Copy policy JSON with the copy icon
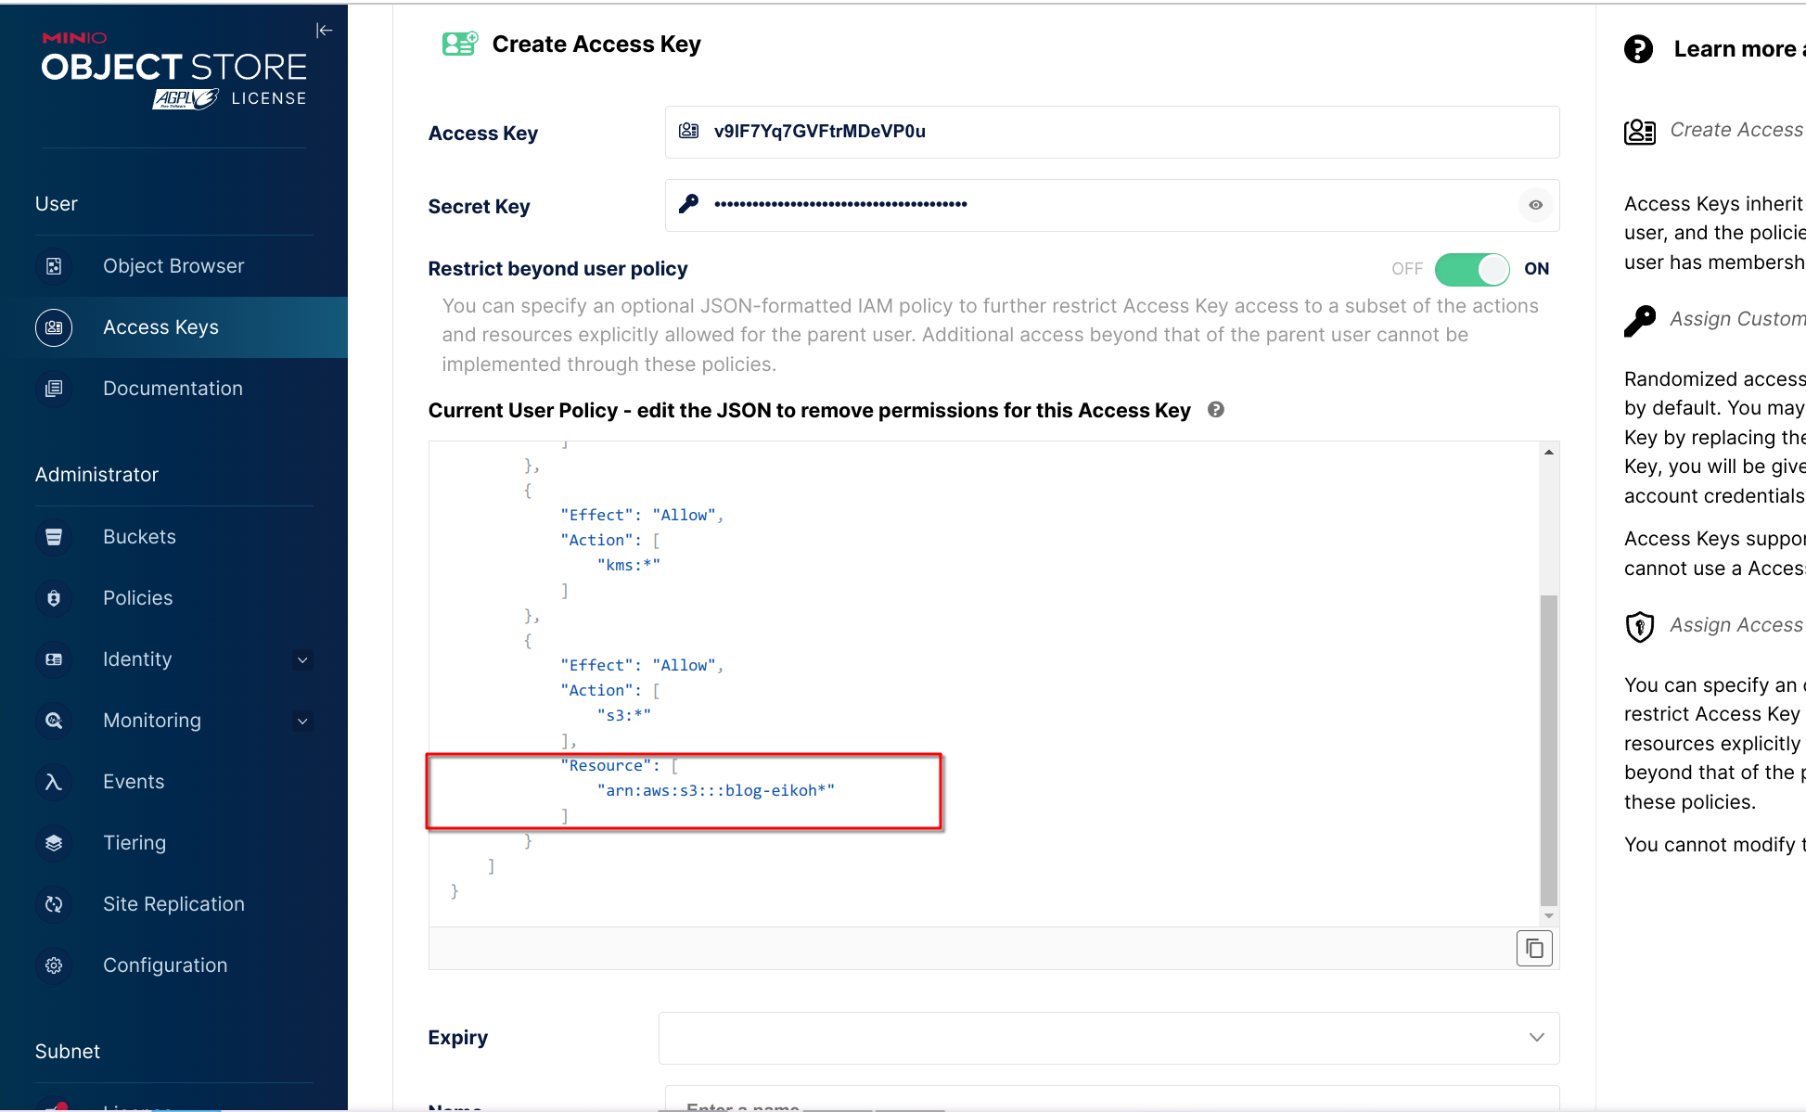Viewport: 1806px width, 1112px height. [x=1534, y=949]
